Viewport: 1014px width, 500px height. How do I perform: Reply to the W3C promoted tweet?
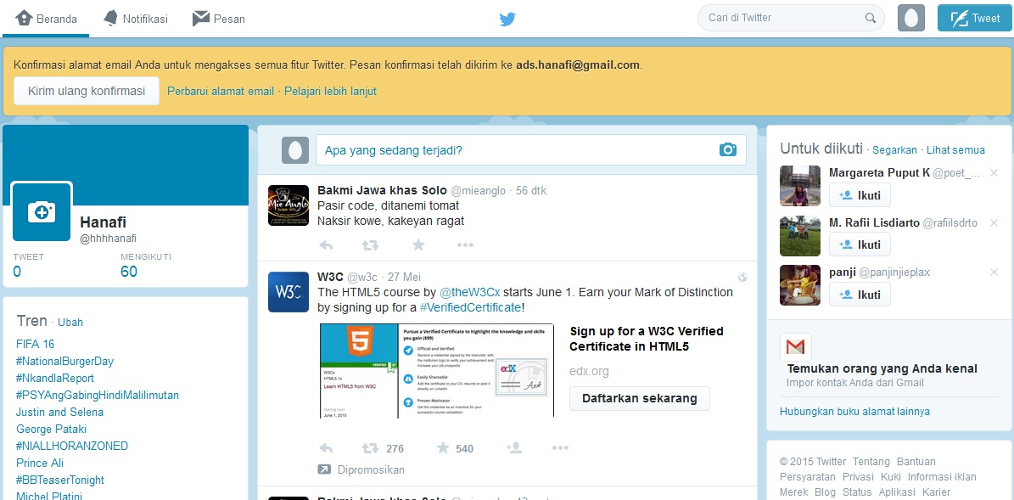tap(326, 448)
